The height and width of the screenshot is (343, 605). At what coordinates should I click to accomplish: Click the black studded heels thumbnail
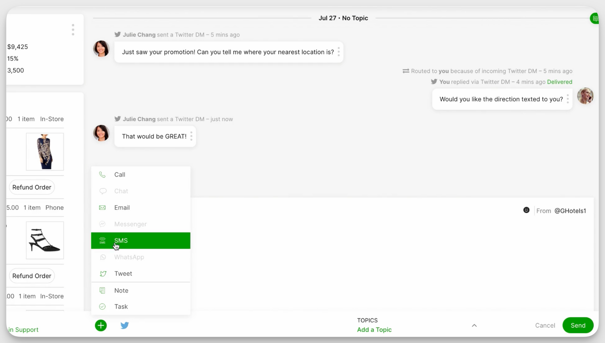tap(45, 240)
